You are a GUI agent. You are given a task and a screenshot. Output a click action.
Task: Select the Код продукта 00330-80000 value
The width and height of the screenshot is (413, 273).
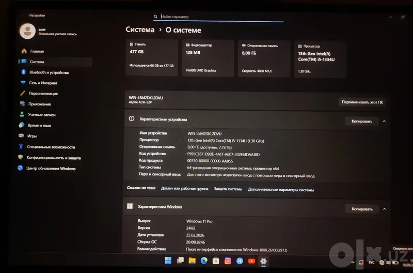point(210,161)
